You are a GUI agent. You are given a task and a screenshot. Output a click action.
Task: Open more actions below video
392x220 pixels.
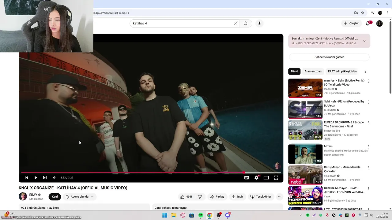(280, 197)
